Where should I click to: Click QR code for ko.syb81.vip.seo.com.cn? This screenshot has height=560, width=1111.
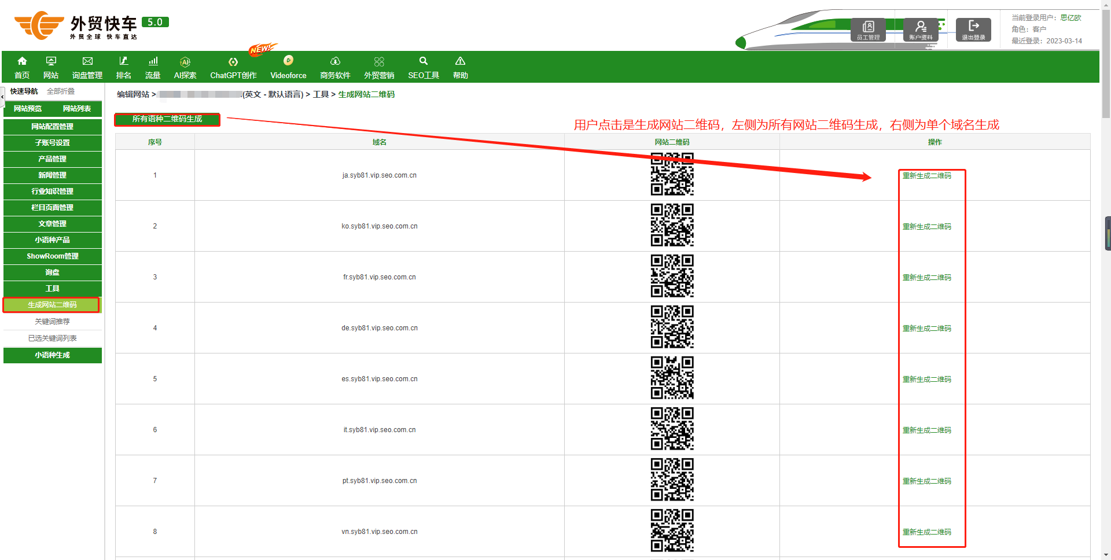(x=672, y=225)
